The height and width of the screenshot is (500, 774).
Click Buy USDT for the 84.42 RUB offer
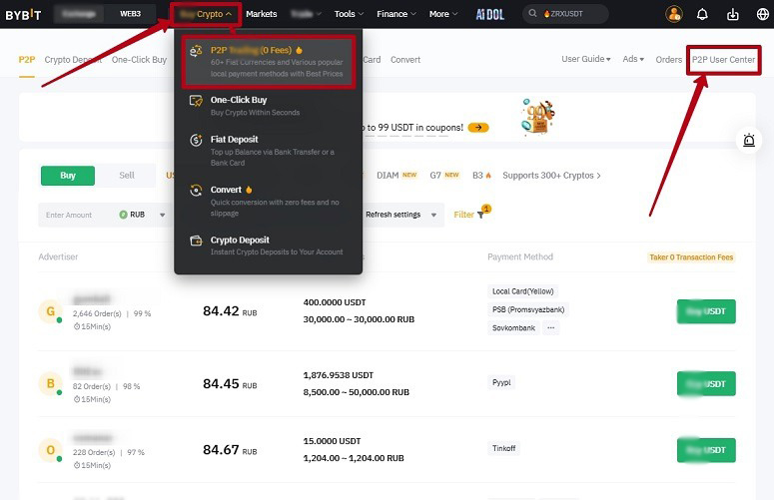(x=705, y=311)
